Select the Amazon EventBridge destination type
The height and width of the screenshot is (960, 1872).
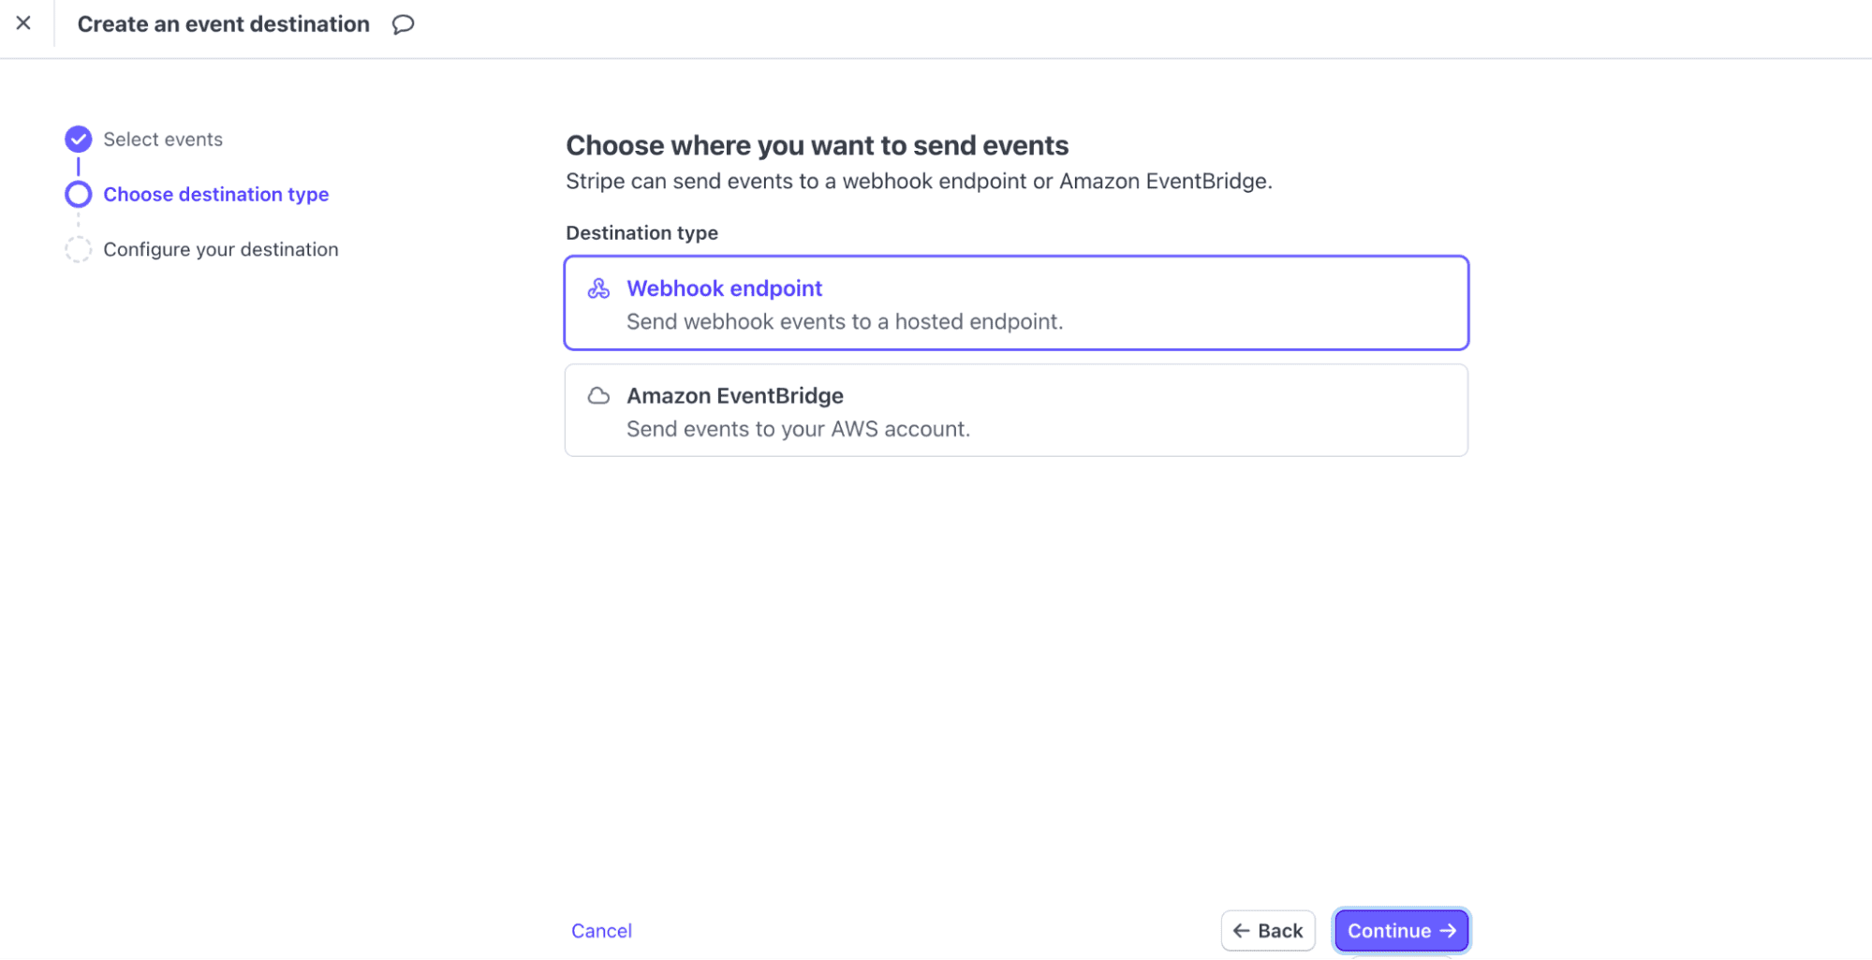(x=1016, y=410)
